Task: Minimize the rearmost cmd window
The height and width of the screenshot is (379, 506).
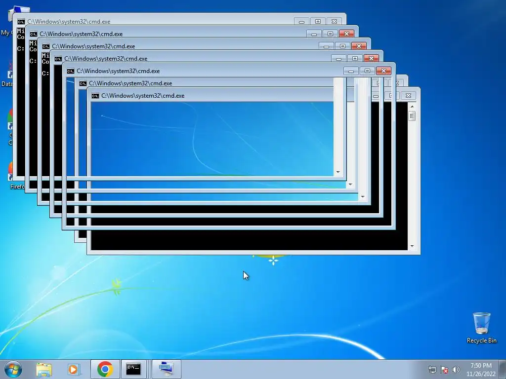Action: (301, 21)
